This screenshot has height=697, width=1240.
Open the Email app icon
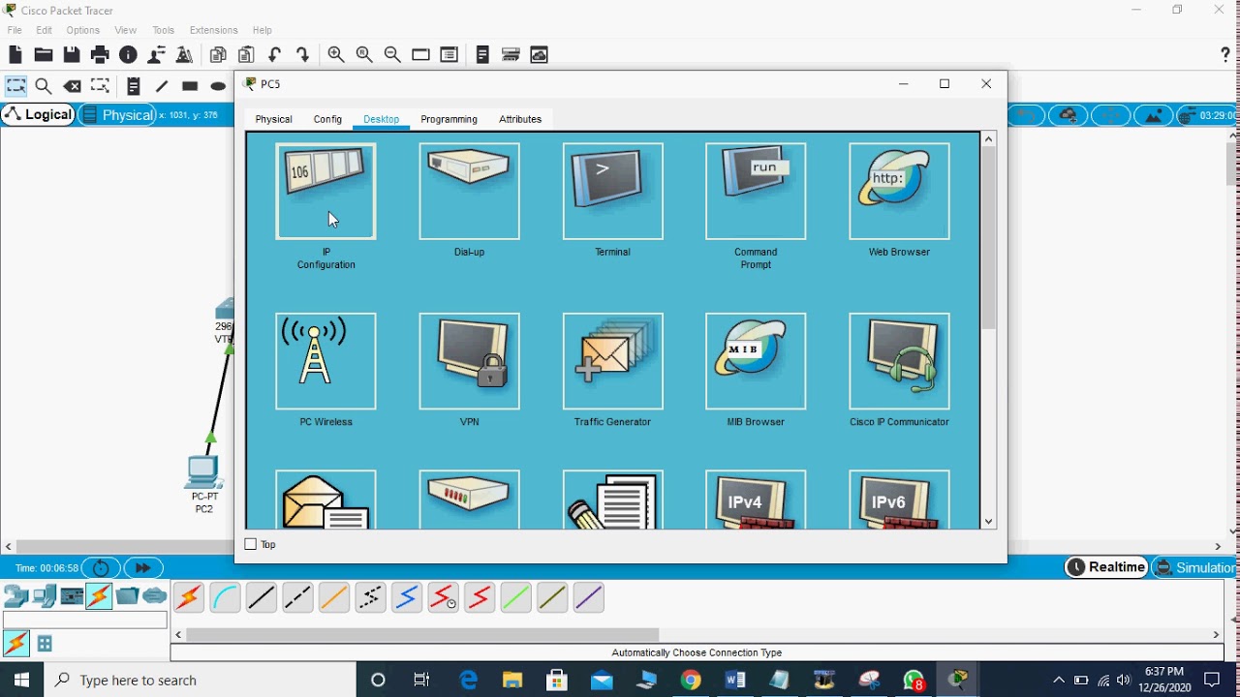click(x=325, y=500)
